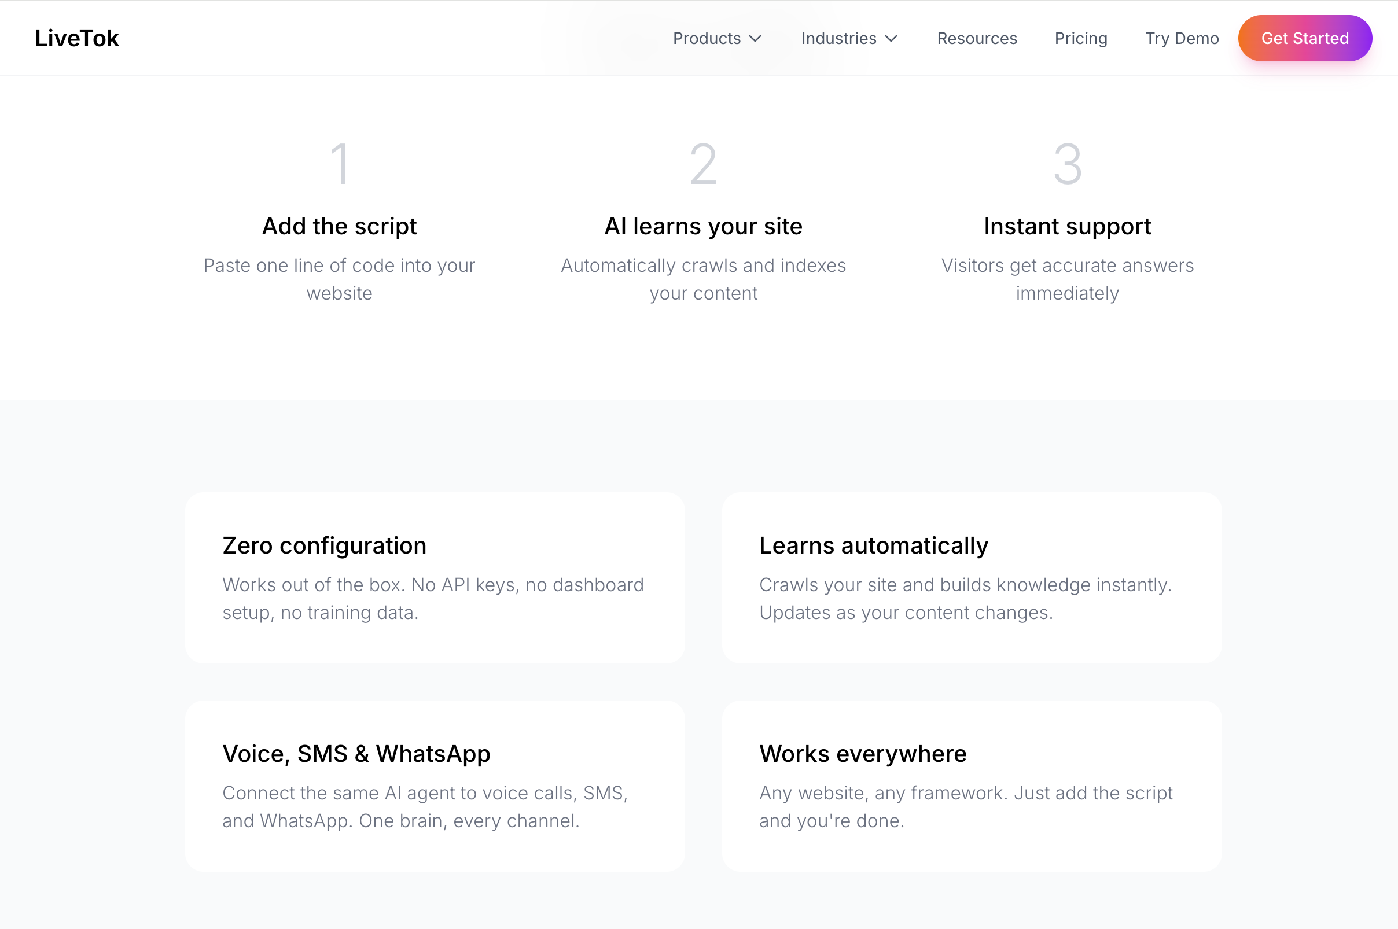The height and width of the screenshot is (929, 1398).
Task: Click the Zero configuration card
Action: coord(435,578)
